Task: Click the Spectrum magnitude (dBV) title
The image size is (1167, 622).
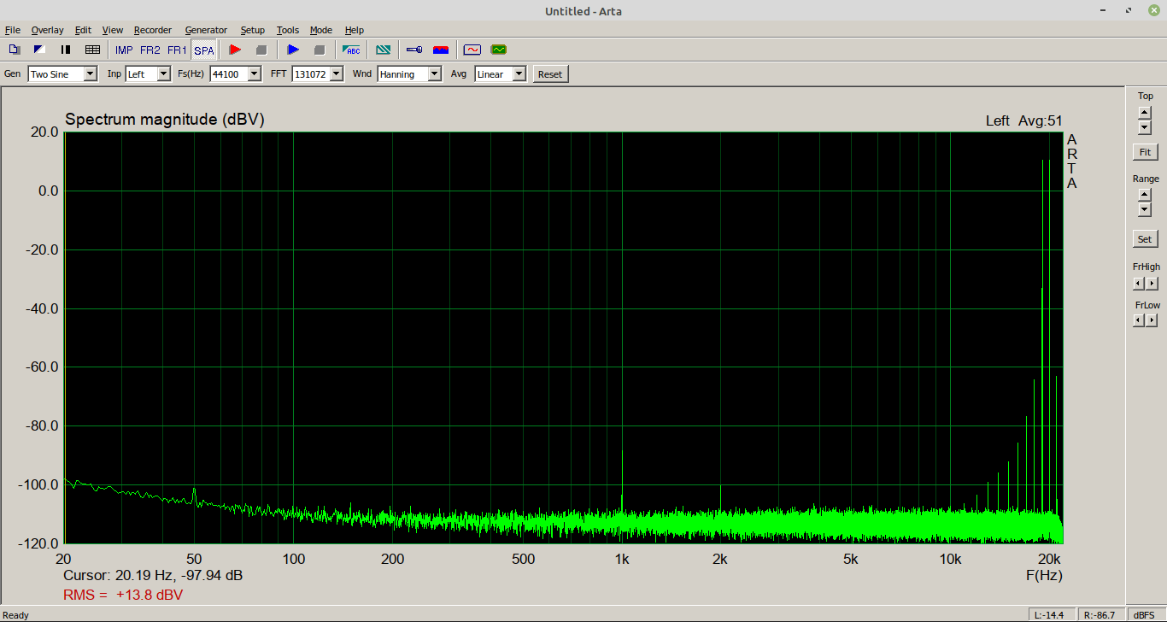Action: [165, 120]
